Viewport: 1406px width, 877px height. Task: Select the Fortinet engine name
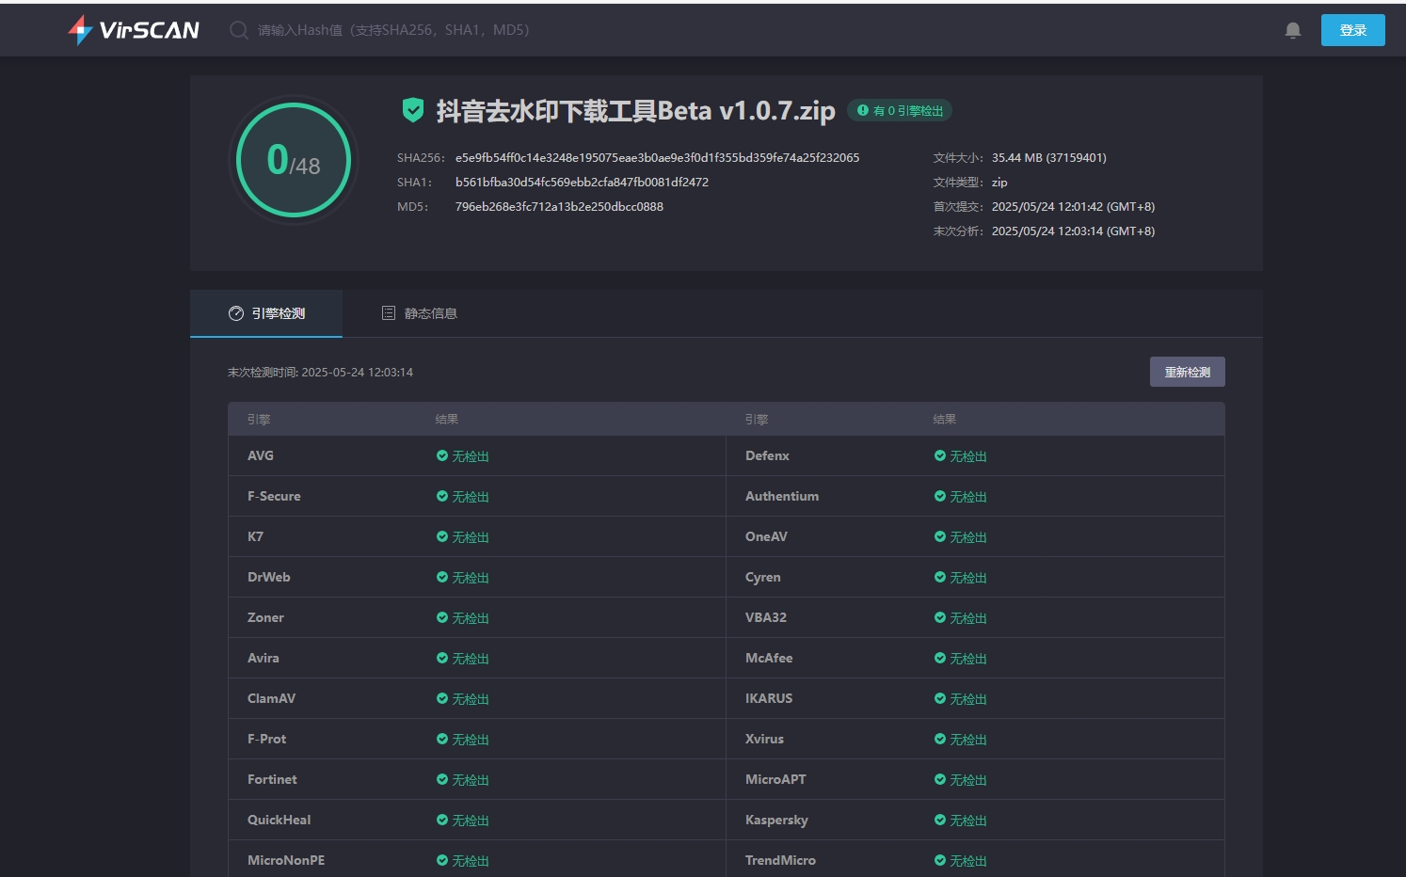[x=272, y=779]
